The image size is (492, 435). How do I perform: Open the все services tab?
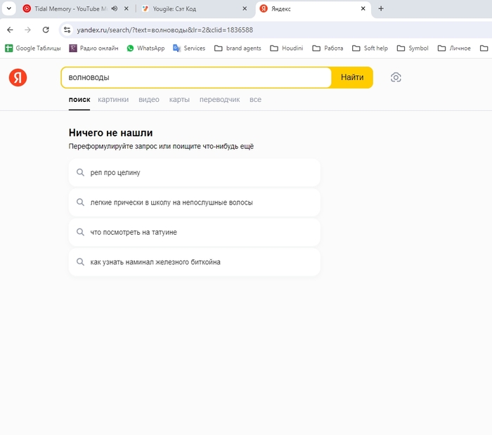(255, 100)
